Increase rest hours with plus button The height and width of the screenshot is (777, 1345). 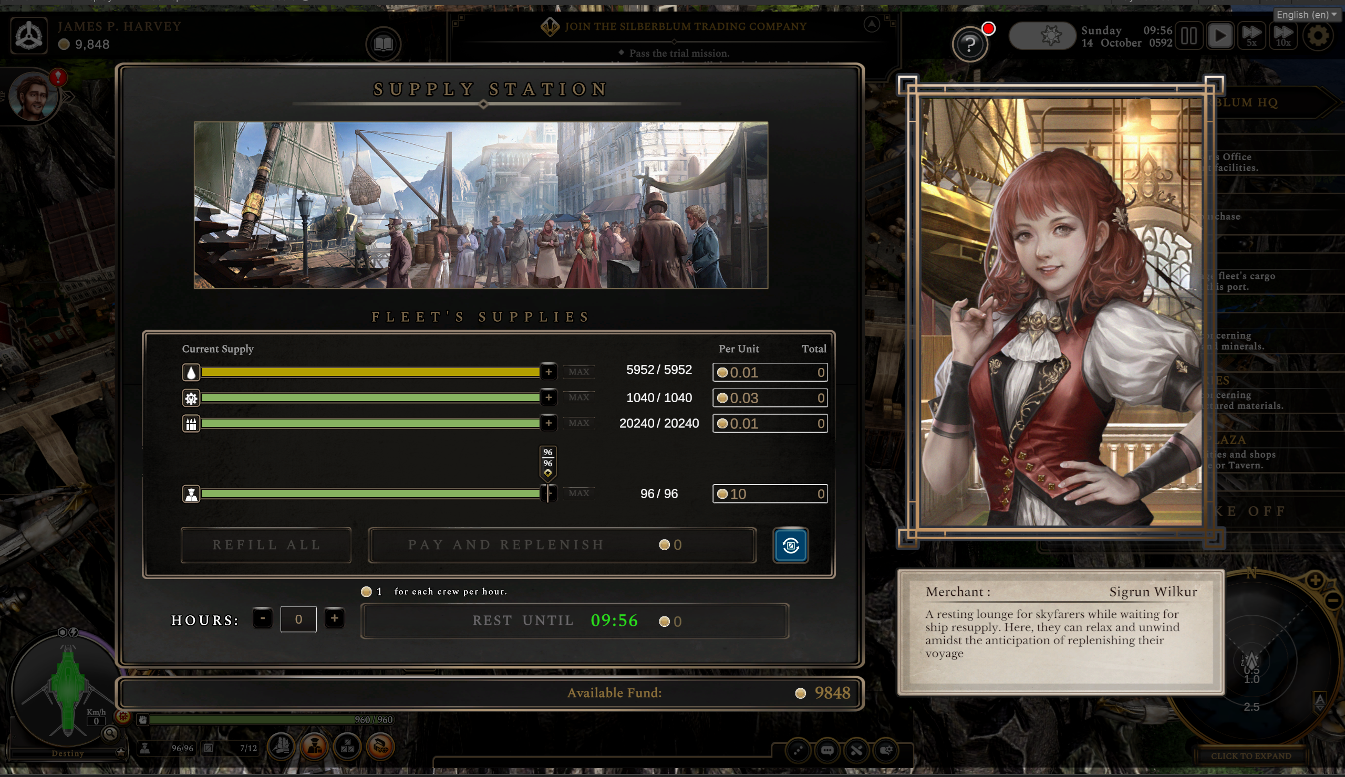(335, 618)
